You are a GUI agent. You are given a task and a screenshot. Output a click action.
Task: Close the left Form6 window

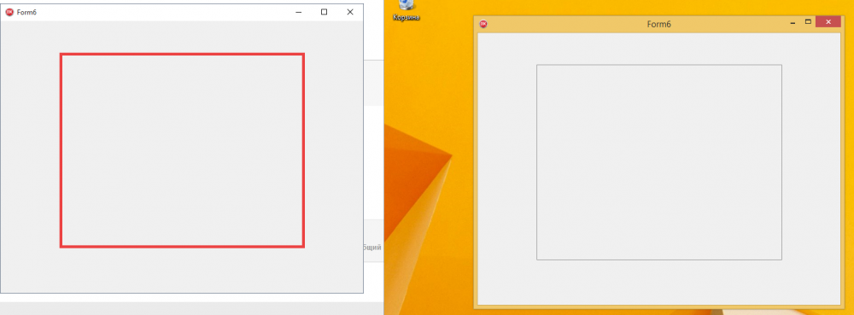(x=350, y=12)
